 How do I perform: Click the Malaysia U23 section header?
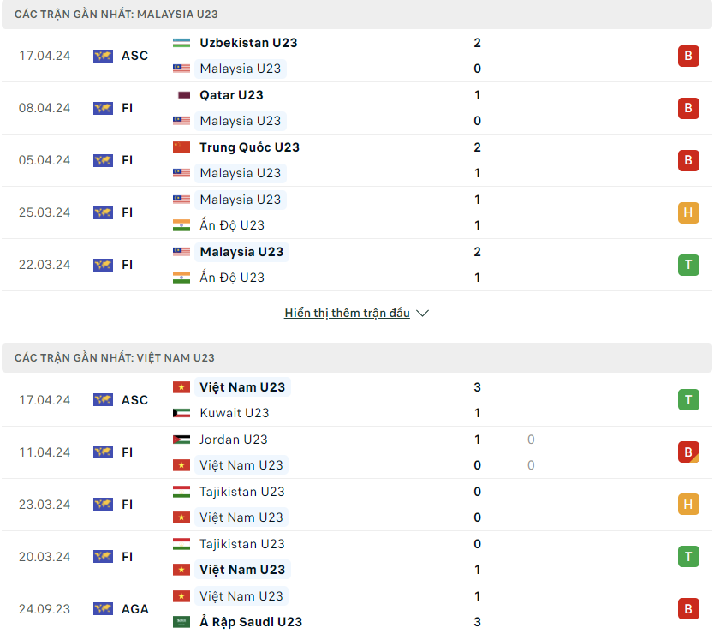coord(115,15)
